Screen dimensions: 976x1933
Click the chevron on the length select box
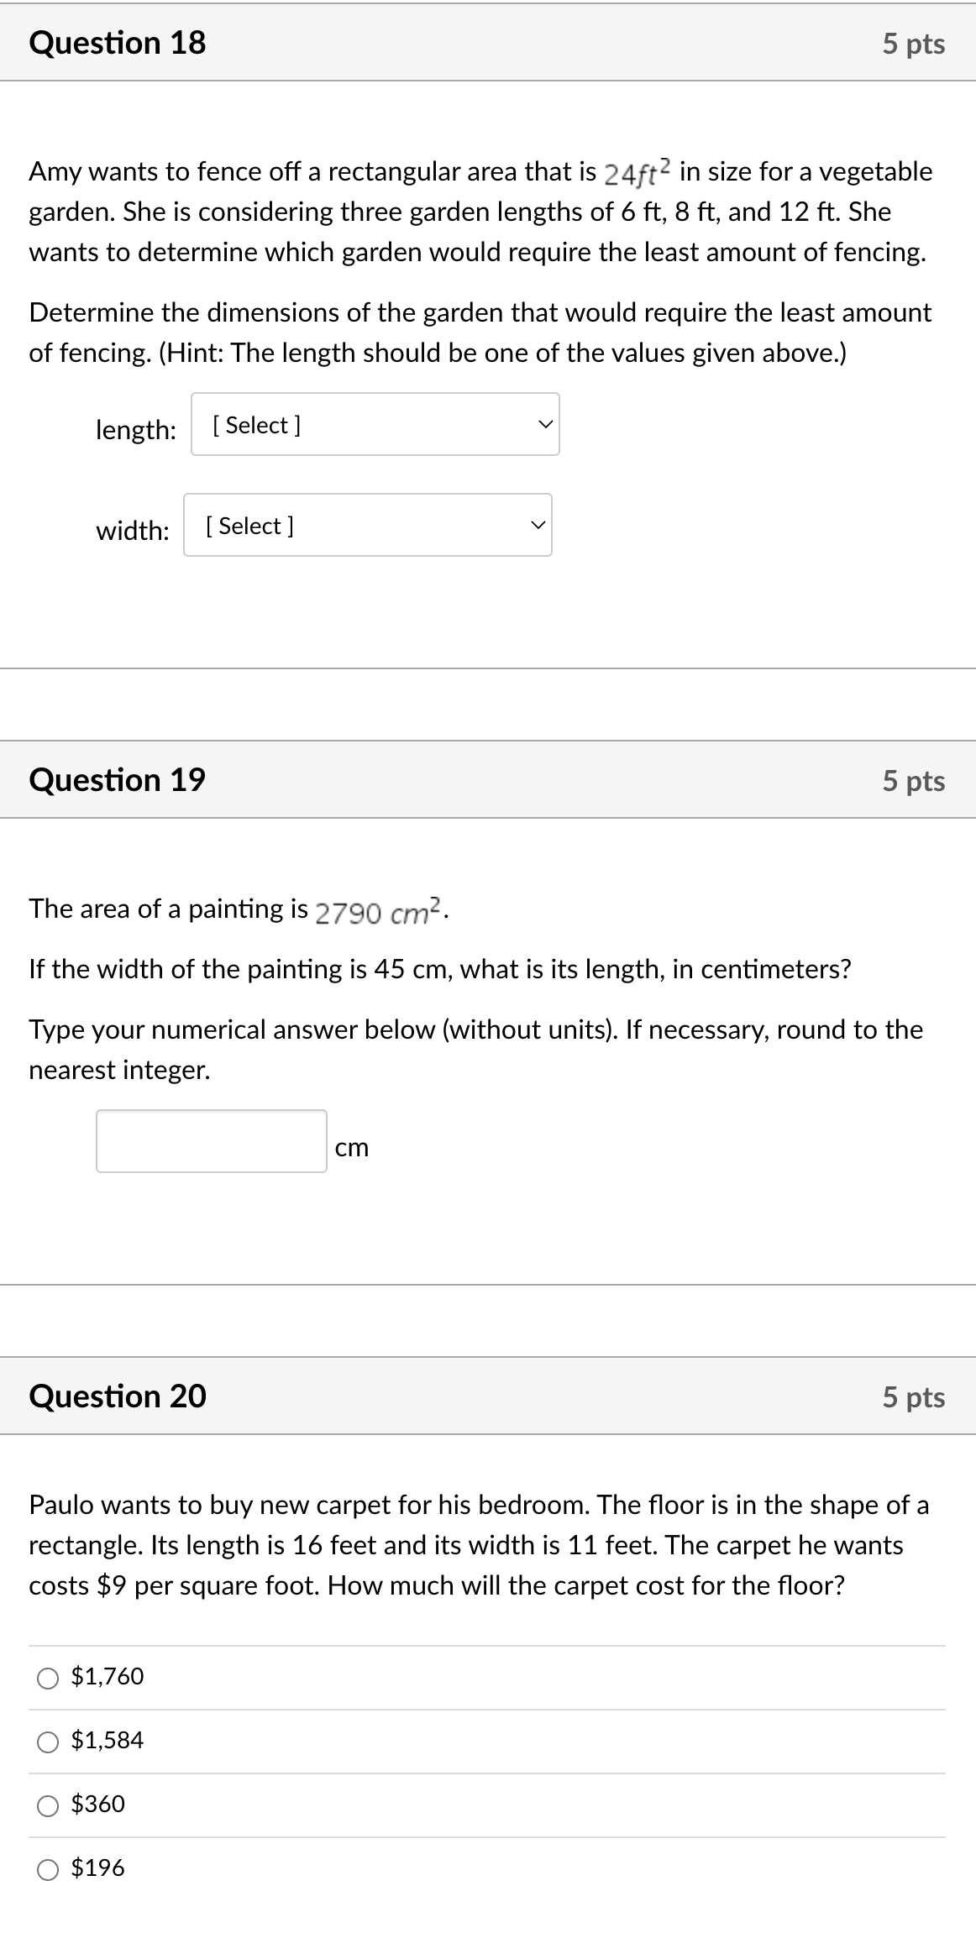[544, 425]
